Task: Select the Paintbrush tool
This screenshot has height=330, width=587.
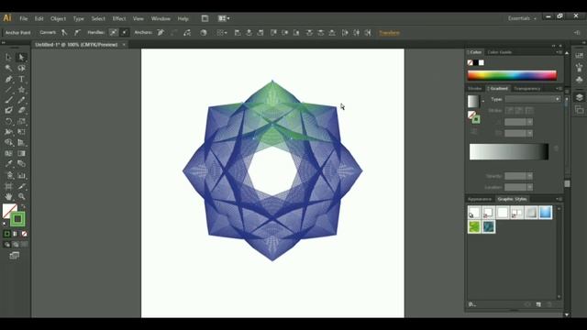Action: click(x=8, y=100)
